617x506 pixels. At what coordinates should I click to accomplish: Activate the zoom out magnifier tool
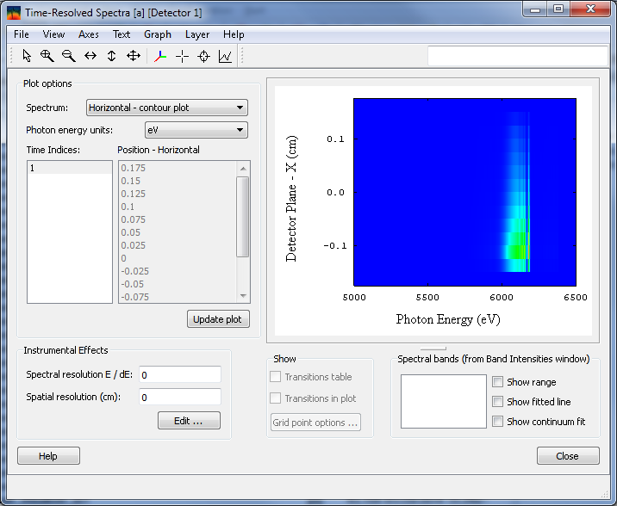click(69, 56)
